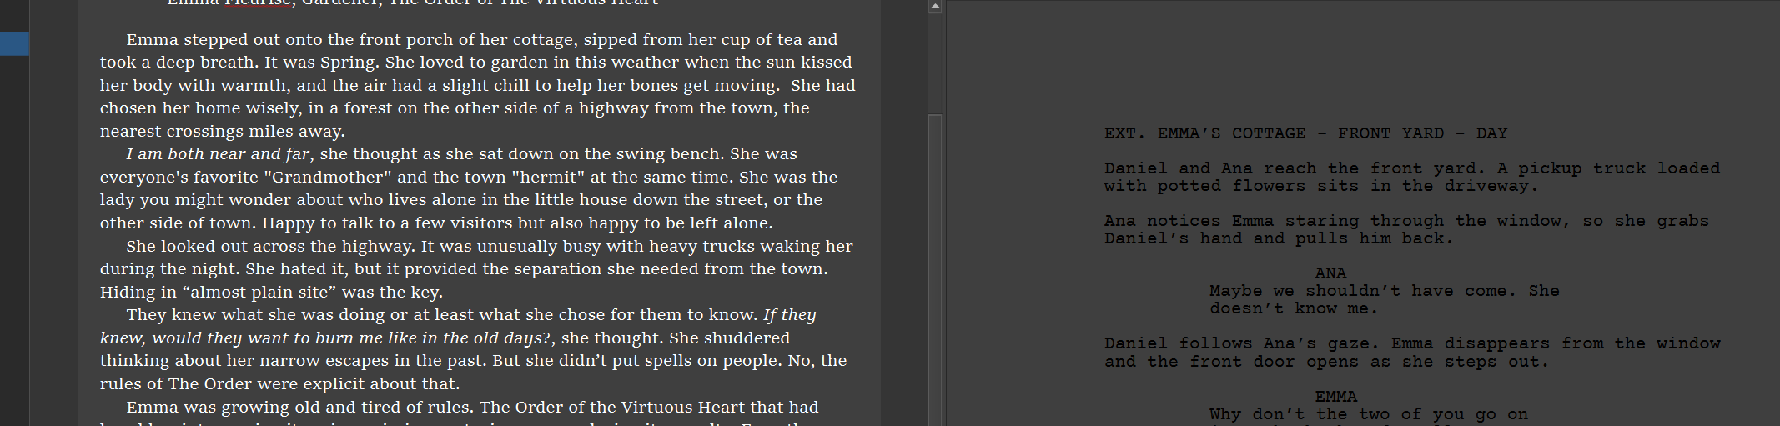Click paragraph starting 'Emma was growing old'
Viewport: 1780px width, 426px height.
[472, 408]
